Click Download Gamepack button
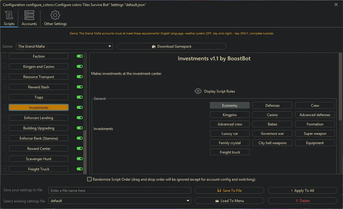The width and height of the screenshot is (343, 209). click(171, 46)
